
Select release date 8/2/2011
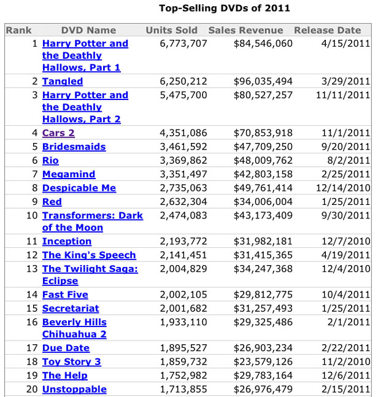349,161
